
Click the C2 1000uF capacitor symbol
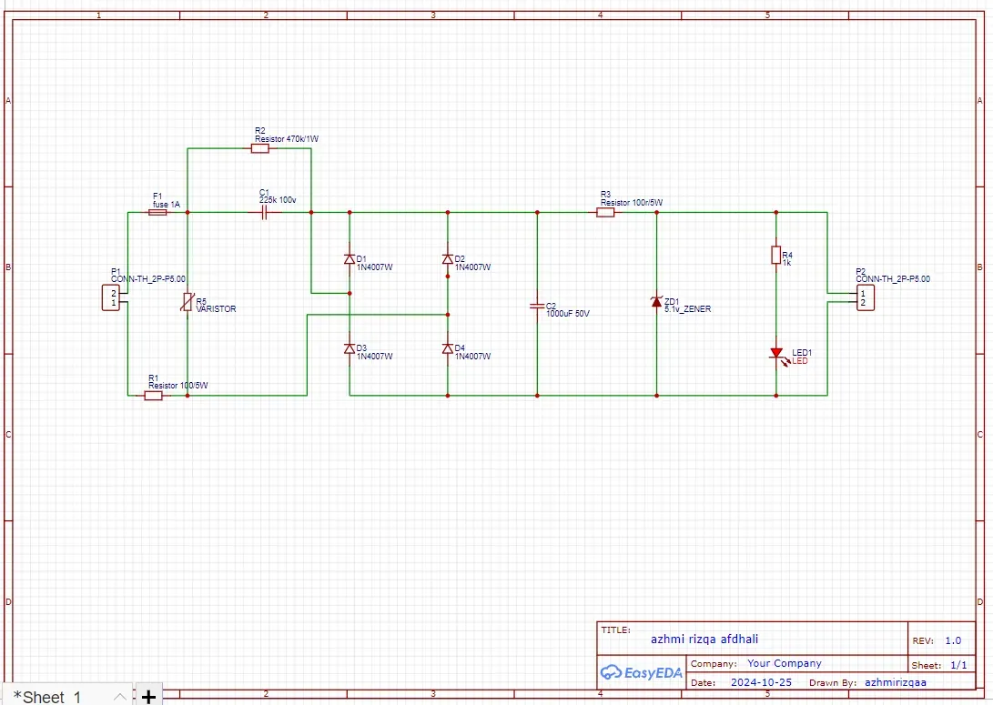pos(537,307)
